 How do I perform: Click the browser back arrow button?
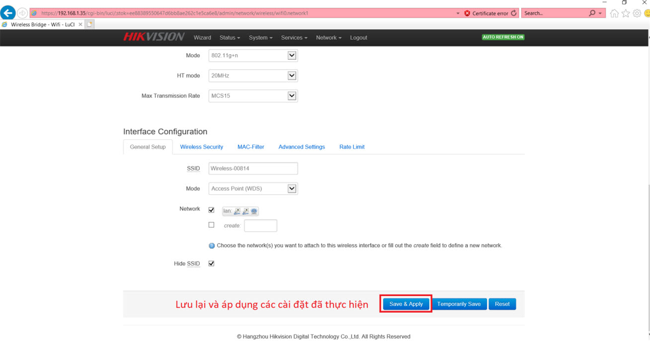[8, 13]
